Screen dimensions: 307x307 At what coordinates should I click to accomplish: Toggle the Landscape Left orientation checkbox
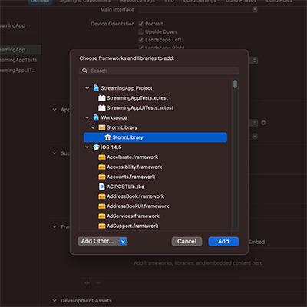pyautogui.click(x=140, y=40)
